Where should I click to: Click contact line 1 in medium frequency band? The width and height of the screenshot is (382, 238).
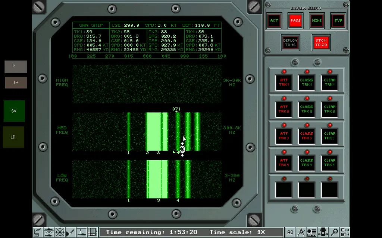[x=129, y=132]
